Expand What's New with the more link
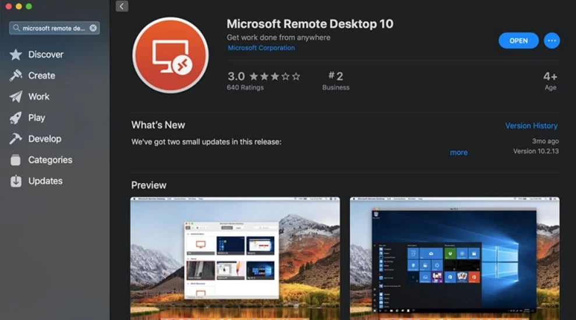This screenshot has height=320, width=576. click(x=459, y=152)
